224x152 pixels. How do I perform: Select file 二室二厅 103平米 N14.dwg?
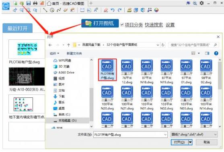click(206, 98)
